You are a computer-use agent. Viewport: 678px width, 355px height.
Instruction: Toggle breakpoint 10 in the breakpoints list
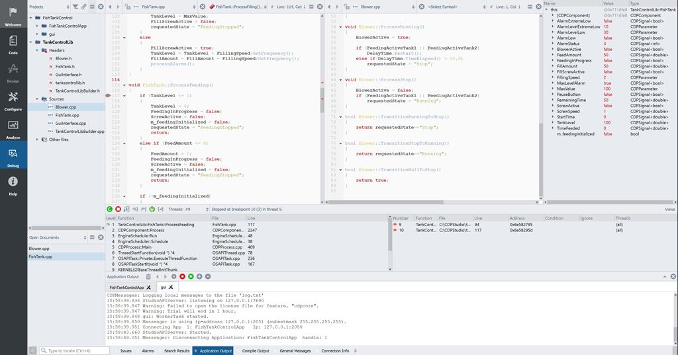click(x=395, y=230)
